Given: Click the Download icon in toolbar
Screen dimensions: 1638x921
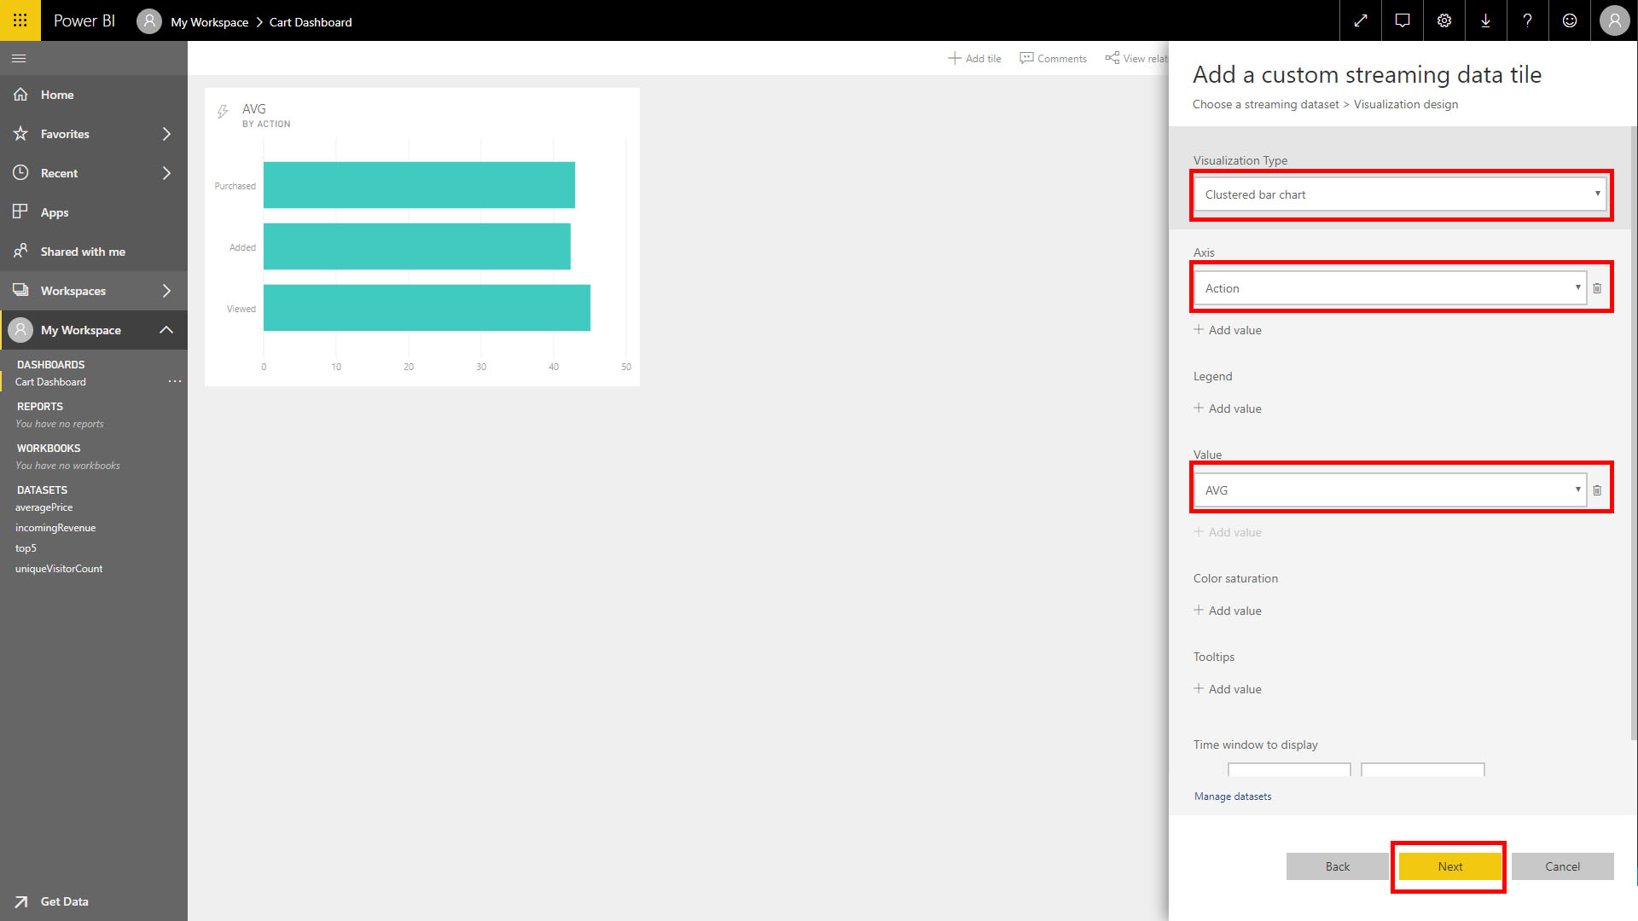Looking at the screenshot, I should point(1487,21).
